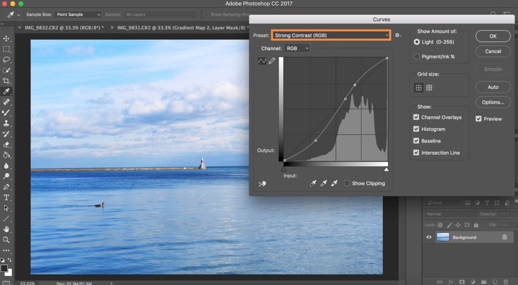This screenshot has width=518, height=285.
Task: Select the Blur tool
Action: pyautogui.click(x=6, y=165)
